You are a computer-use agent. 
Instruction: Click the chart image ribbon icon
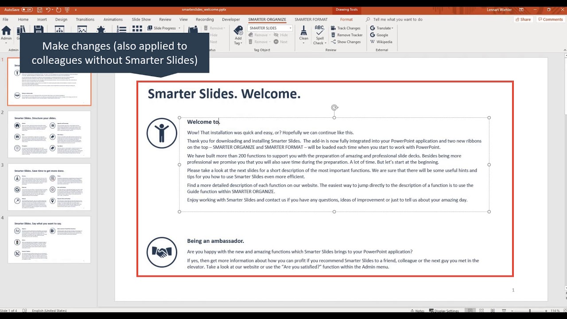(82, 30)
